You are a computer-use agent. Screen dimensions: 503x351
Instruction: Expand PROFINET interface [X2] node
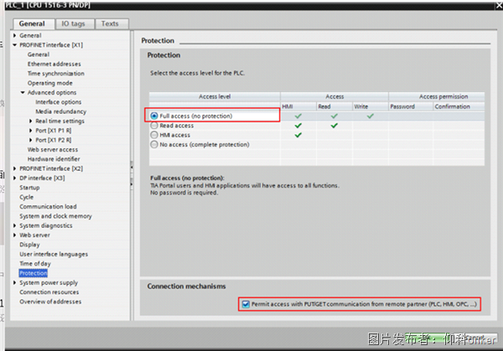click(x=15, y=168)
